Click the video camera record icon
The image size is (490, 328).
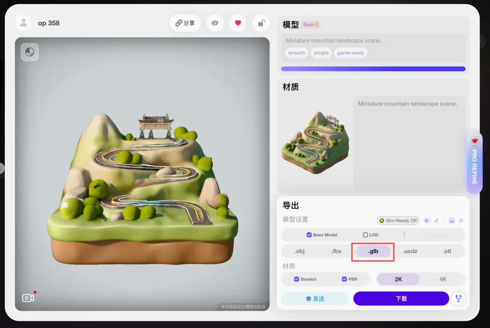28,298
